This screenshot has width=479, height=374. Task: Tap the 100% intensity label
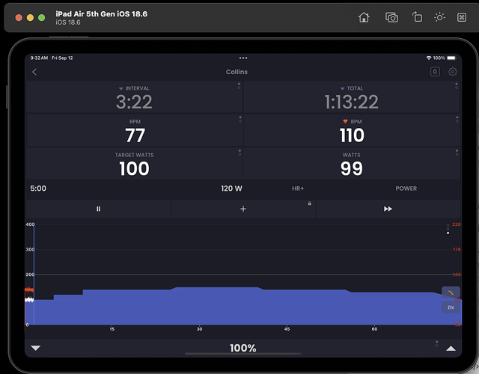[242, 348]
